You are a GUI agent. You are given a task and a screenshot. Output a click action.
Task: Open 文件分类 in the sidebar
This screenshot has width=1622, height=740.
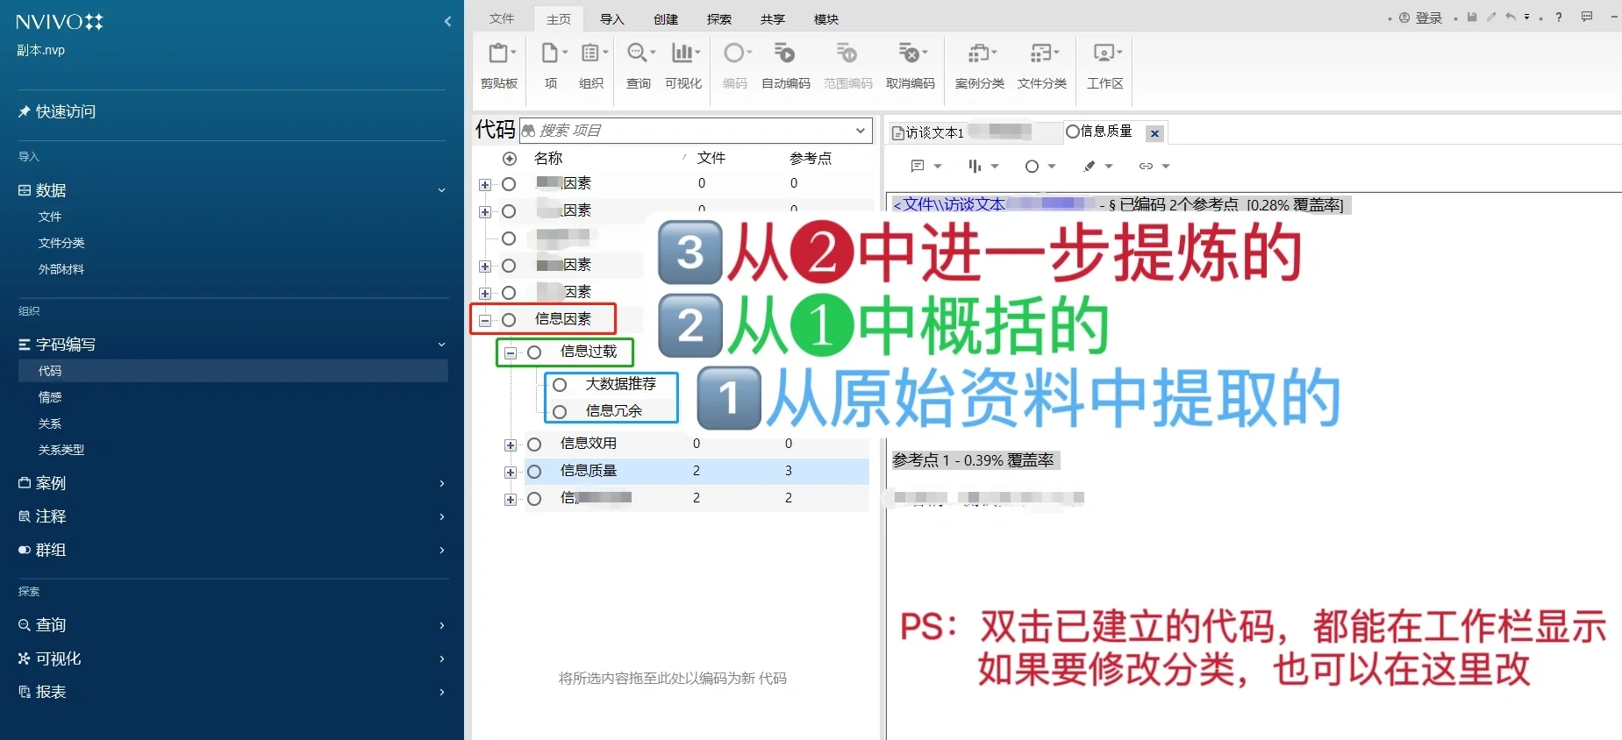[x=61, y=243]
